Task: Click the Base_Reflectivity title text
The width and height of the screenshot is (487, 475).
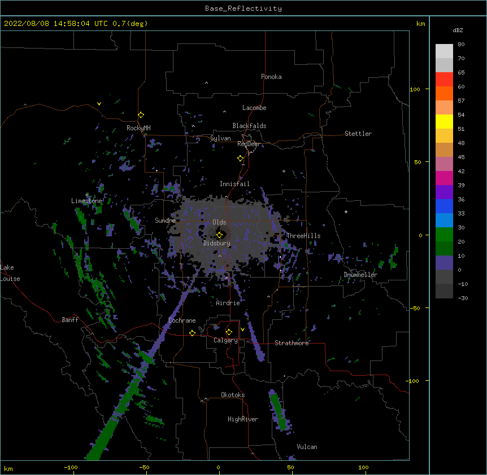Action: tap(243, 8)
